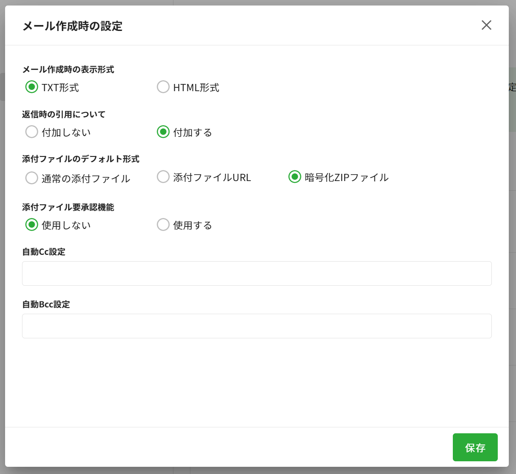516x474 pixels.
Task: Click the 返信時の引用について section heading
Action: point(64,114)
